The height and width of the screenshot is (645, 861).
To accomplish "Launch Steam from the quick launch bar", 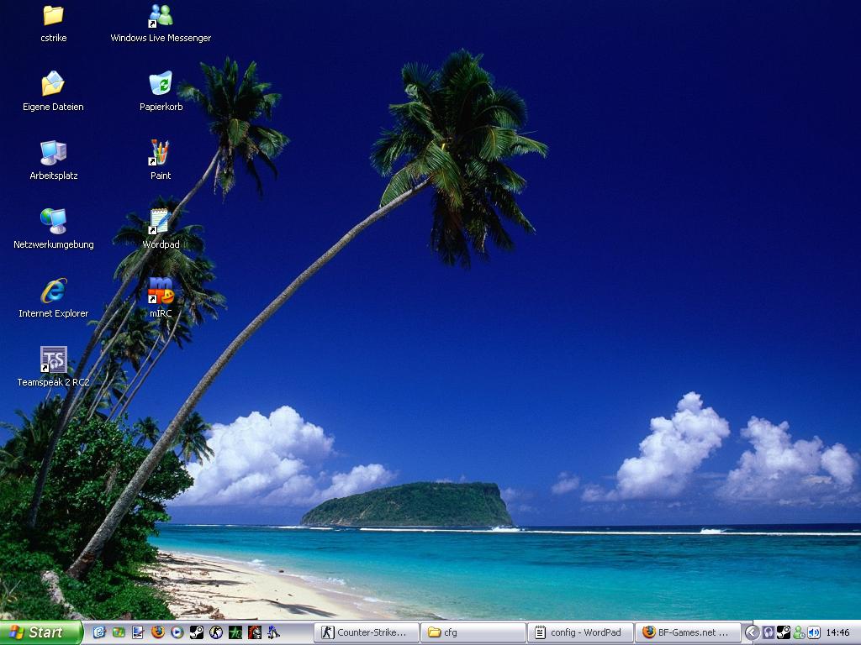I will point(196,632).
